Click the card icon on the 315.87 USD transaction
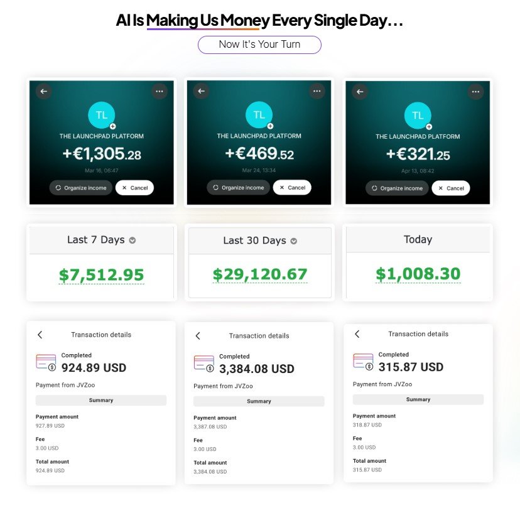 click(362, 362)
